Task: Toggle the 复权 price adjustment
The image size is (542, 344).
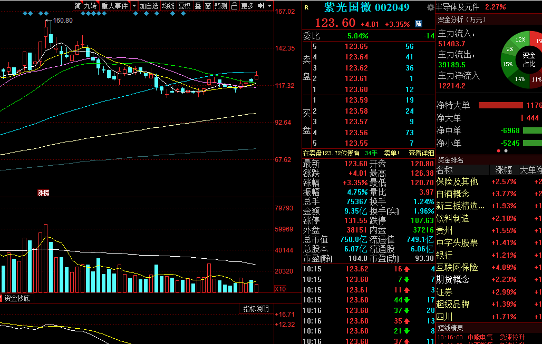Action: pos(184,5)
